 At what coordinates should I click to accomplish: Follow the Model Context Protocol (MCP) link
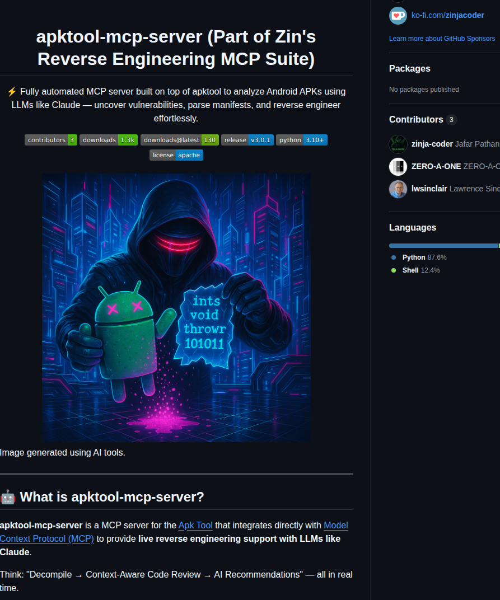click(x=46, y=539)
